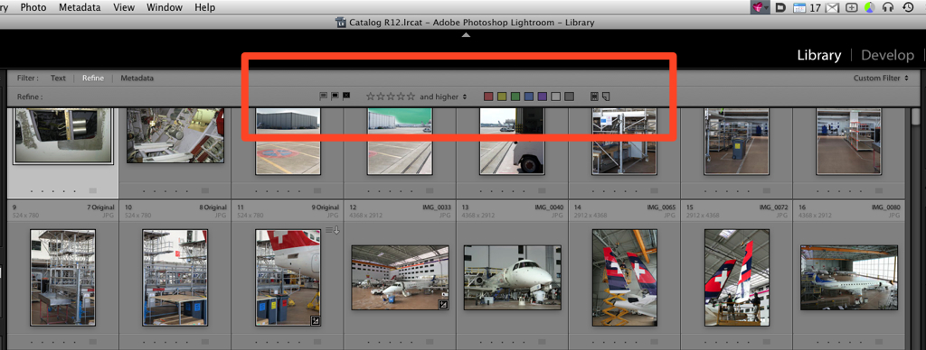Select thumbnail 11 labeled 9 Original
The height and width of the screenshot is (350, 926).
[x=288, y=278]
